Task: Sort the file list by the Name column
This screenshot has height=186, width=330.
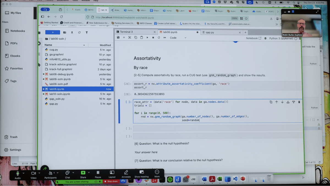Action: tap(48, 45)
